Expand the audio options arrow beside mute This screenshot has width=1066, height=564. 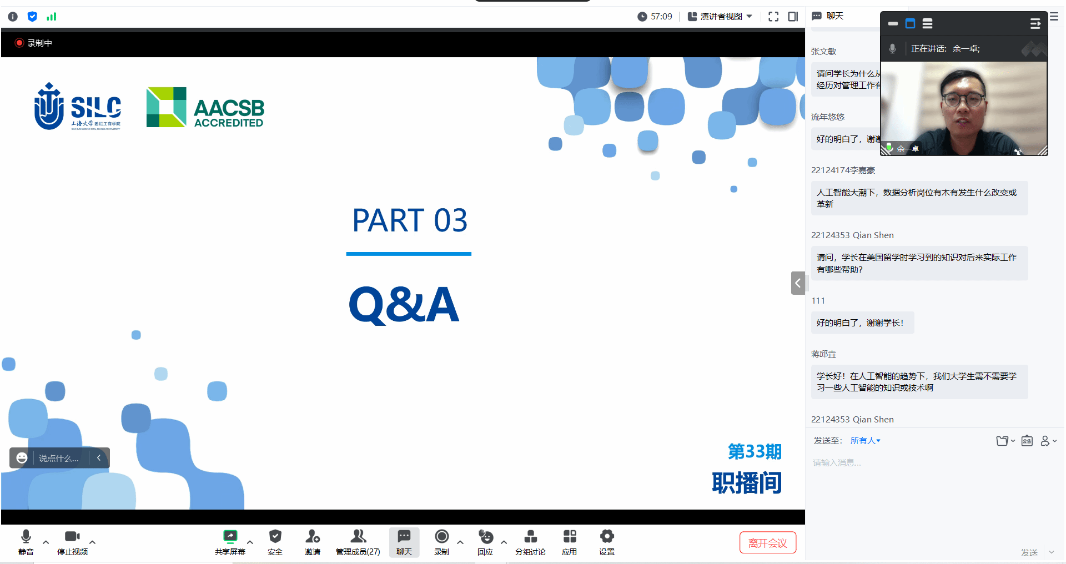pos(46,542)
